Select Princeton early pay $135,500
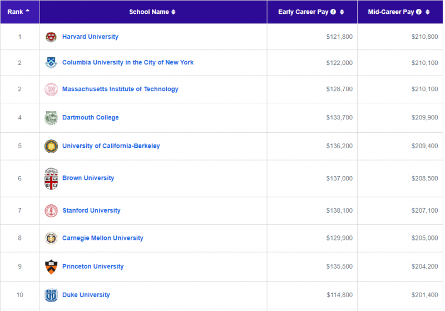 [339, 267]
